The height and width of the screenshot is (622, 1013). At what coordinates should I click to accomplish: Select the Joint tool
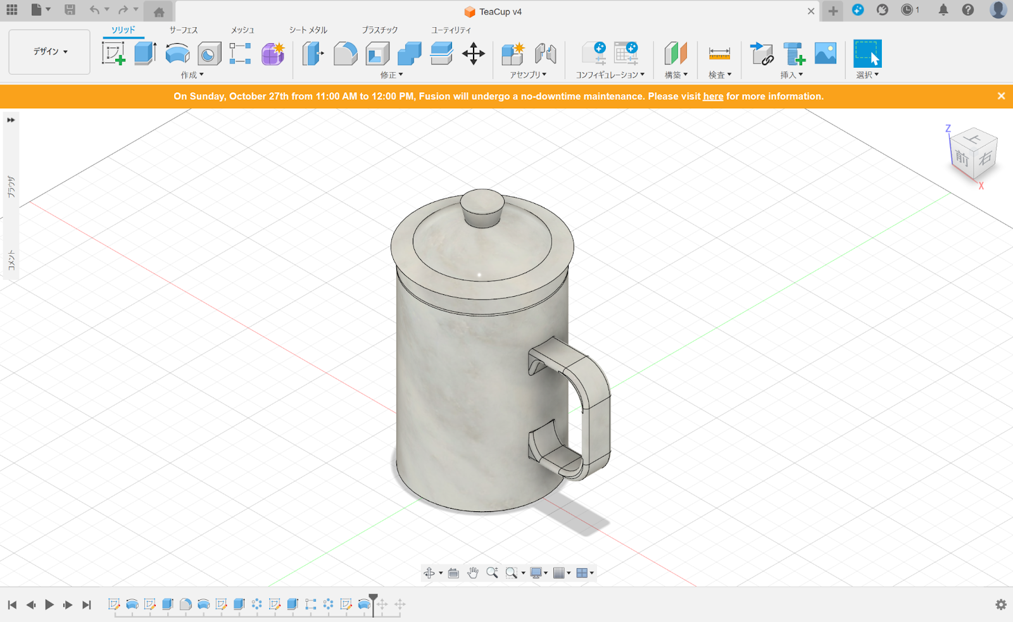545,54
